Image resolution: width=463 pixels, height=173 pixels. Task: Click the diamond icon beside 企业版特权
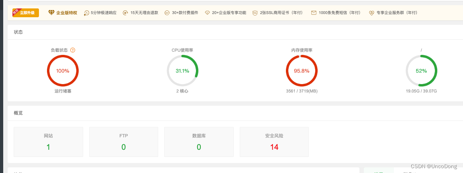tap(51, 13)
